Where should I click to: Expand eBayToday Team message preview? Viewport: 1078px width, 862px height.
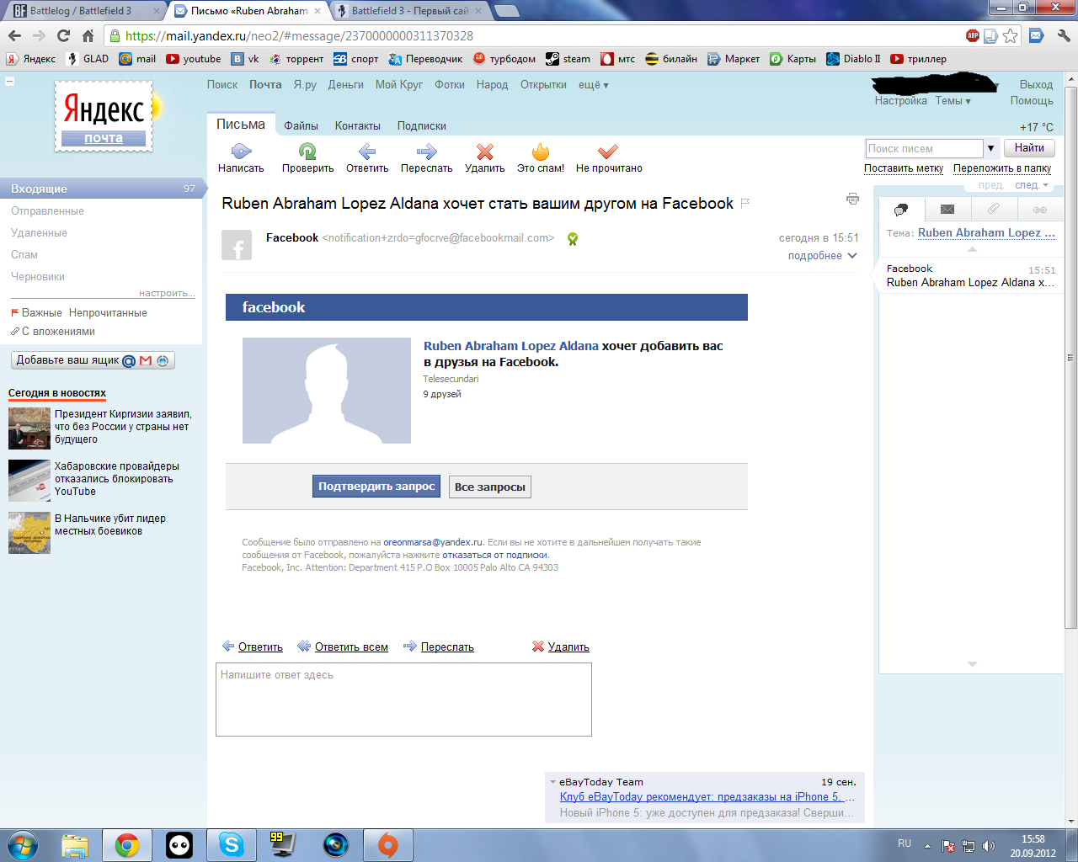553,782
